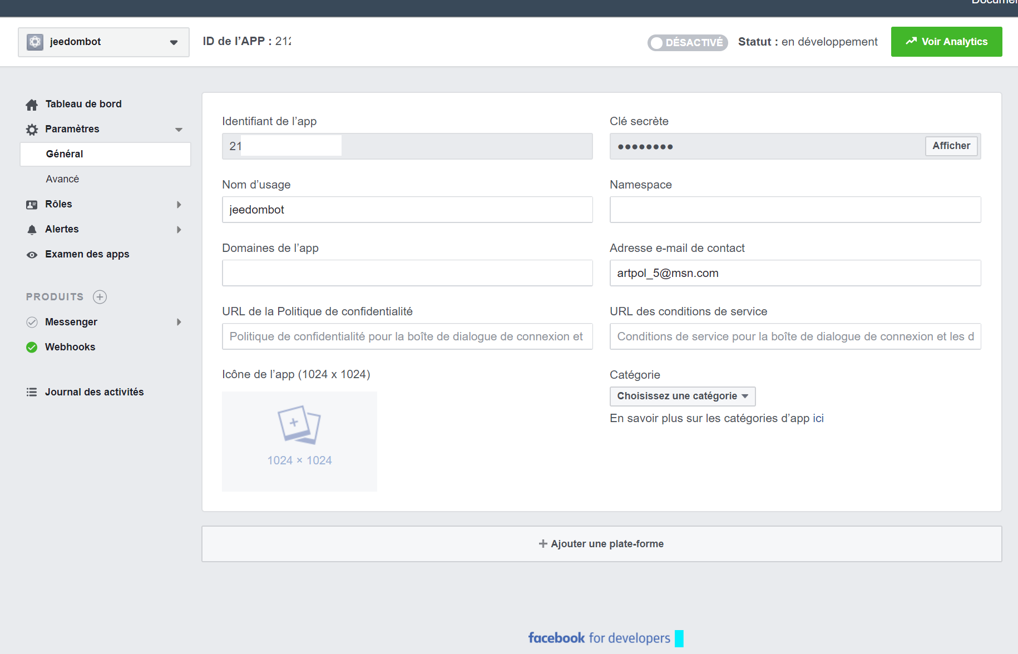The image size is (1018, 654).
Task: Click the Alertes bell icon
Action: coord(32,230)
